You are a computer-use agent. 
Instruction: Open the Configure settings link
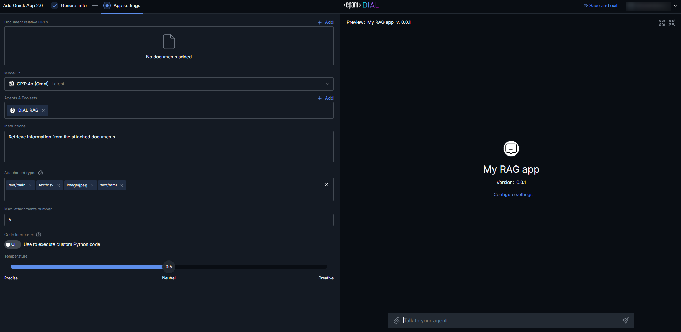point(513,195)
